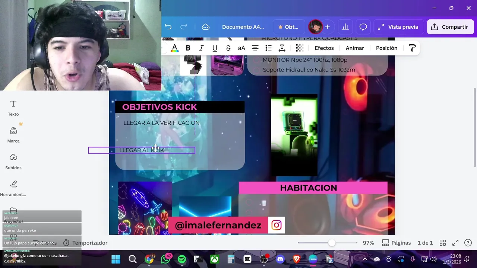Open the Posición panel
This screenshot has height=268, width=477.
pyautogui.click(x=386, y=48)
